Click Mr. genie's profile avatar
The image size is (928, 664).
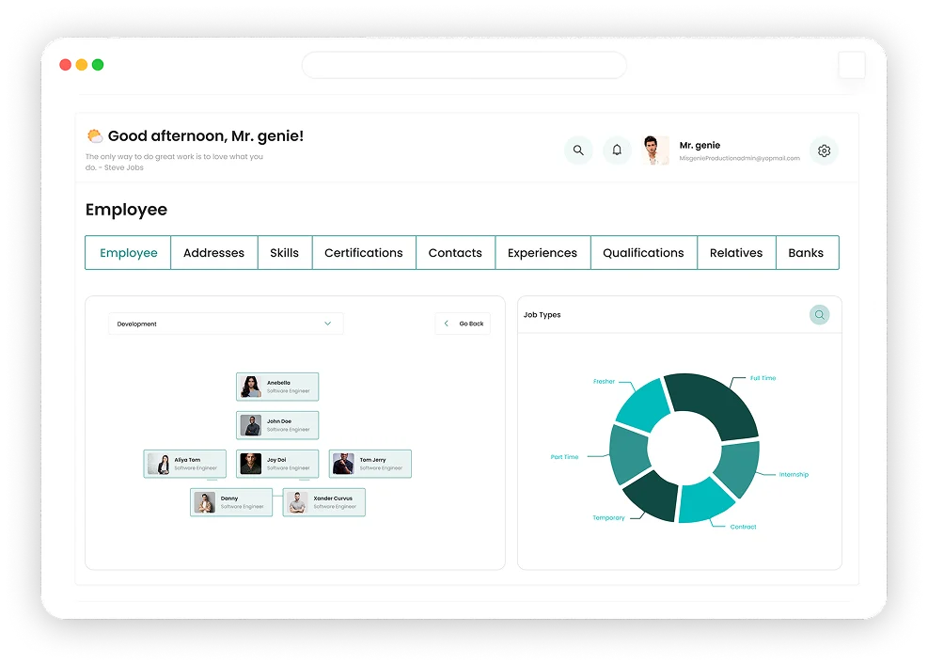[x=655, y=150]
